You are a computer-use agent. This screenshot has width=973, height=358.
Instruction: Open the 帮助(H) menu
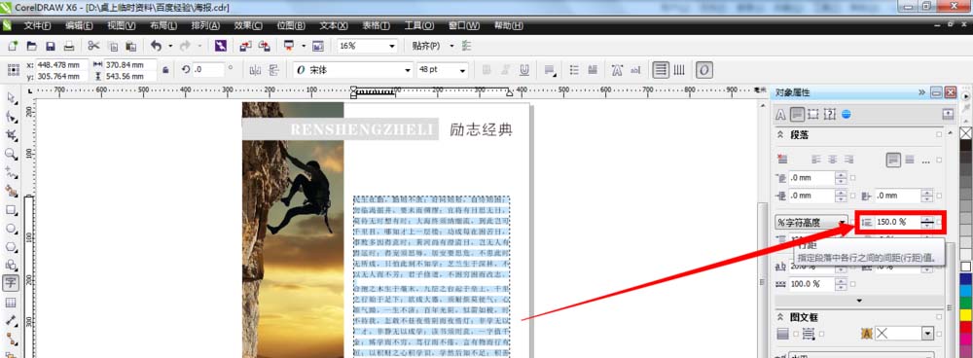[508, 26]
